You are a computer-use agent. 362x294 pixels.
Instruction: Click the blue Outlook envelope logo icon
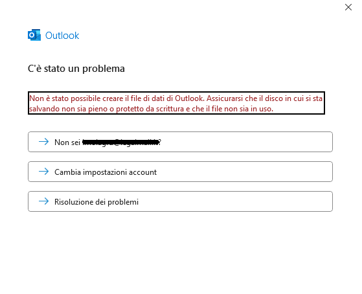(34, 35)
